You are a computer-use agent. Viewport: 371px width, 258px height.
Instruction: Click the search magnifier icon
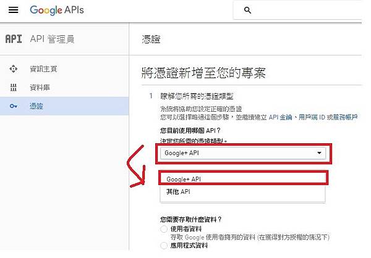tap(247, 10)
